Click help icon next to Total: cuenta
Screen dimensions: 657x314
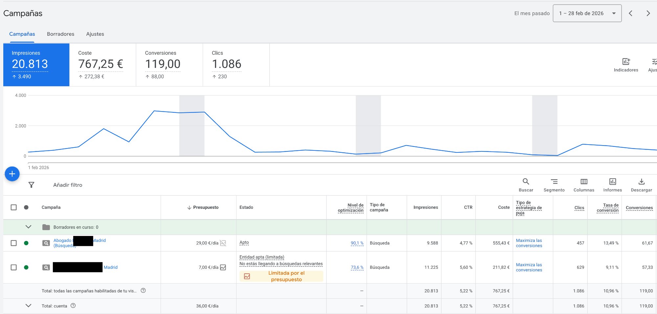[x=73, y=305]
